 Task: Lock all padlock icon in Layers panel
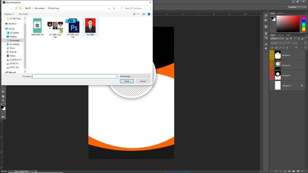click(x=287, y=48)
